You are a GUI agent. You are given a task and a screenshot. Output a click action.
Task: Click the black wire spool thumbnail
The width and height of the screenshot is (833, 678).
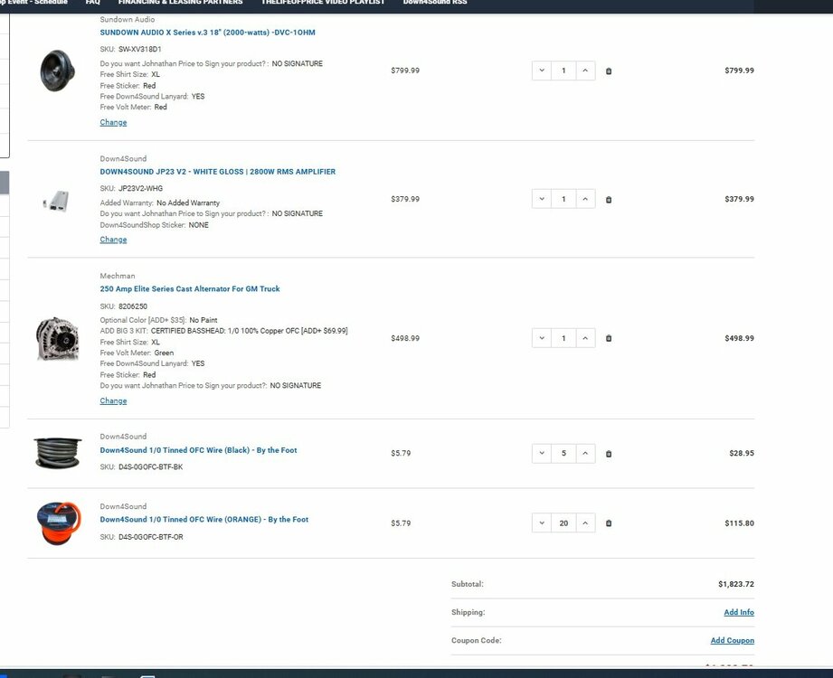pos(57,453)
